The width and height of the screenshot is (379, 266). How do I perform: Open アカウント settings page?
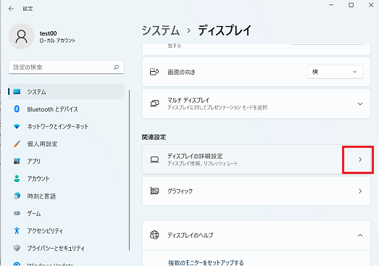point(66,178)
